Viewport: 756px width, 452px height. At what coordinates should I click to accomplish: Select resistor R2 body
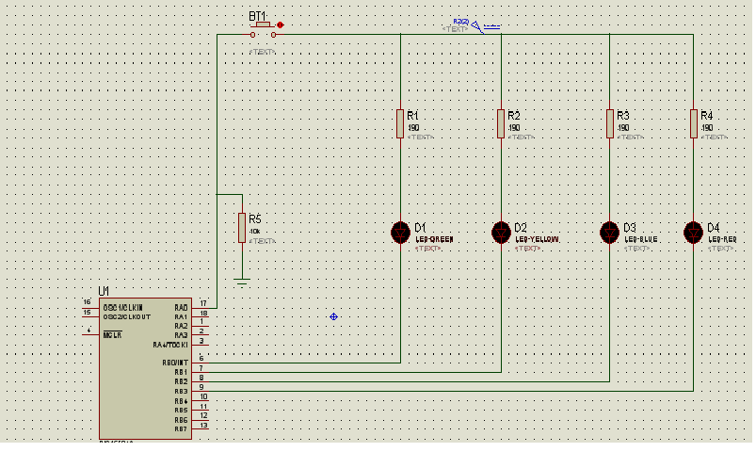pos(501,124)
